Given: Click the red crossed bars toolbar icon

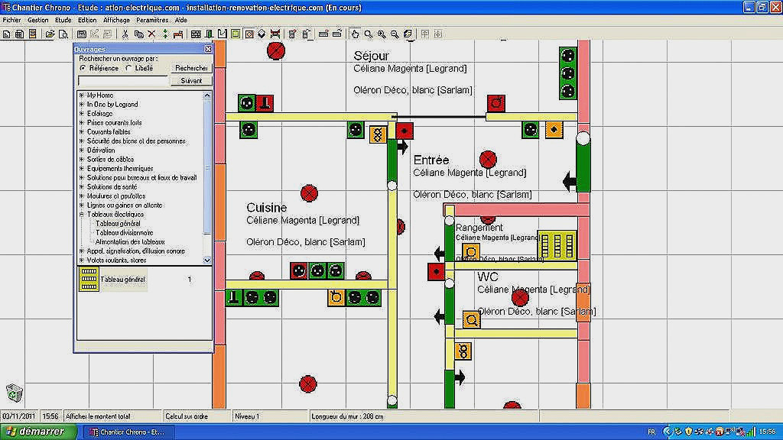Looking at the screenshot, I should coord(275,34).
